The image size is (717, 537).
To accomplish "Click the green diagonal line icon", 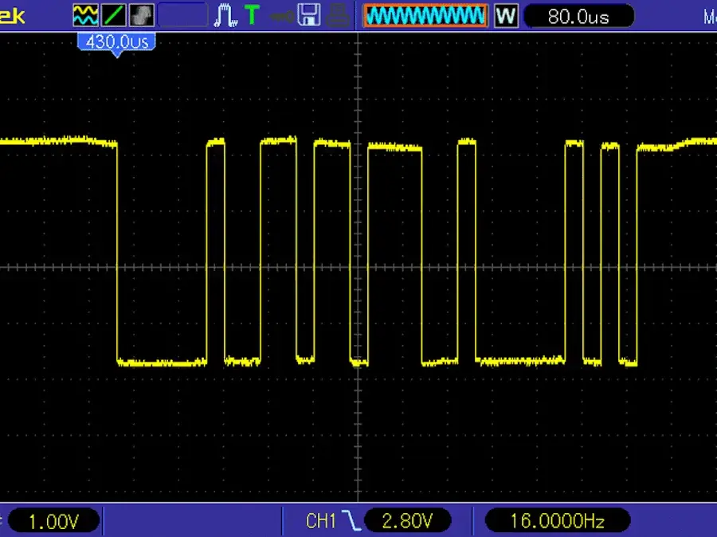I will tap(113, 16).
